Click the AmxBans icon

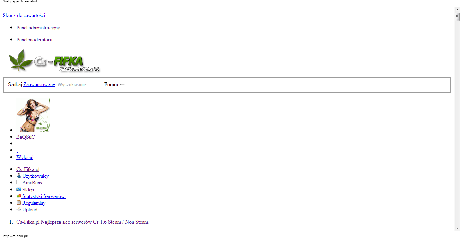[19, 182]
